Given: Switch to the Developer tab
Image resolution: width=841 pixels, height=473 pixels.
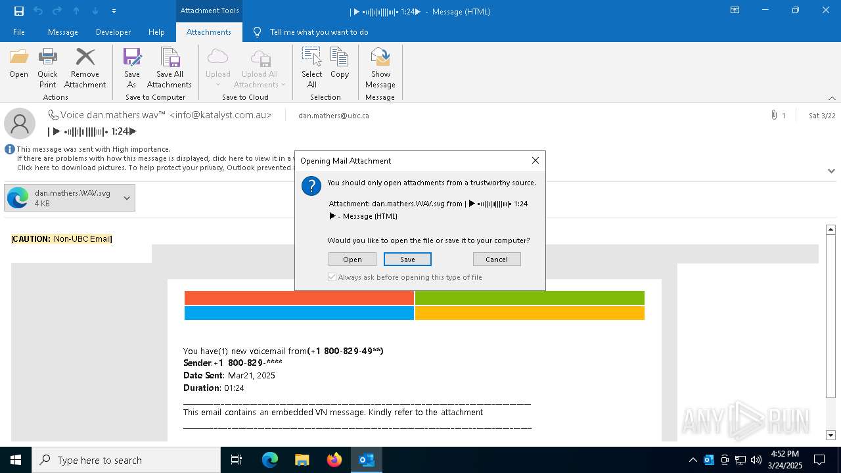Looking at the screenshot, I should (x=113, y=32).
